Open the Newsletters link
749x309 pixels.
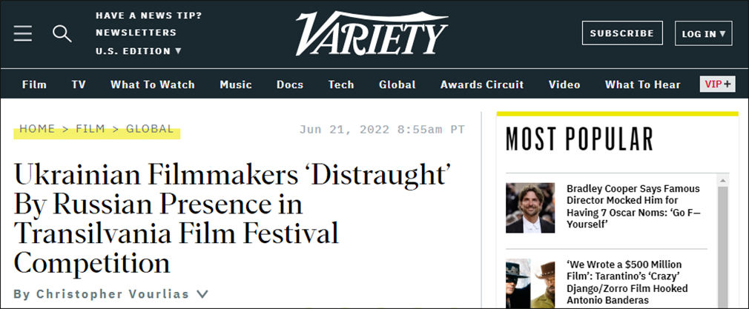point(136,33)
